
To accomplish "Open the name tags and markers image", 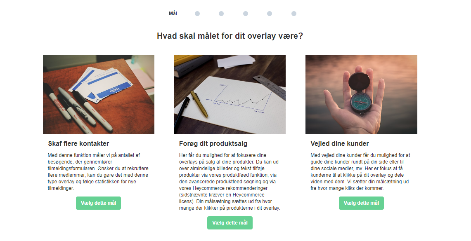I will click(99, 94).
